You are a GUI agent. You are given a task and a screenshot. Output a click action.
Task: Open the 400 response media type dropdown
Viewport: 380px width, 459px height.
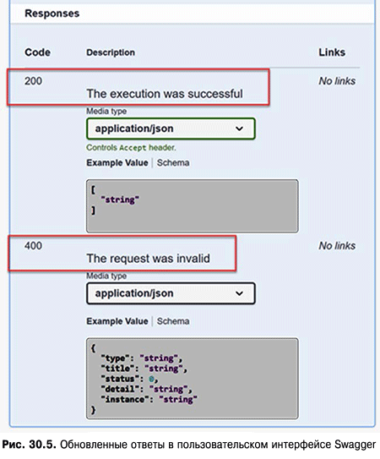point(171,293)
